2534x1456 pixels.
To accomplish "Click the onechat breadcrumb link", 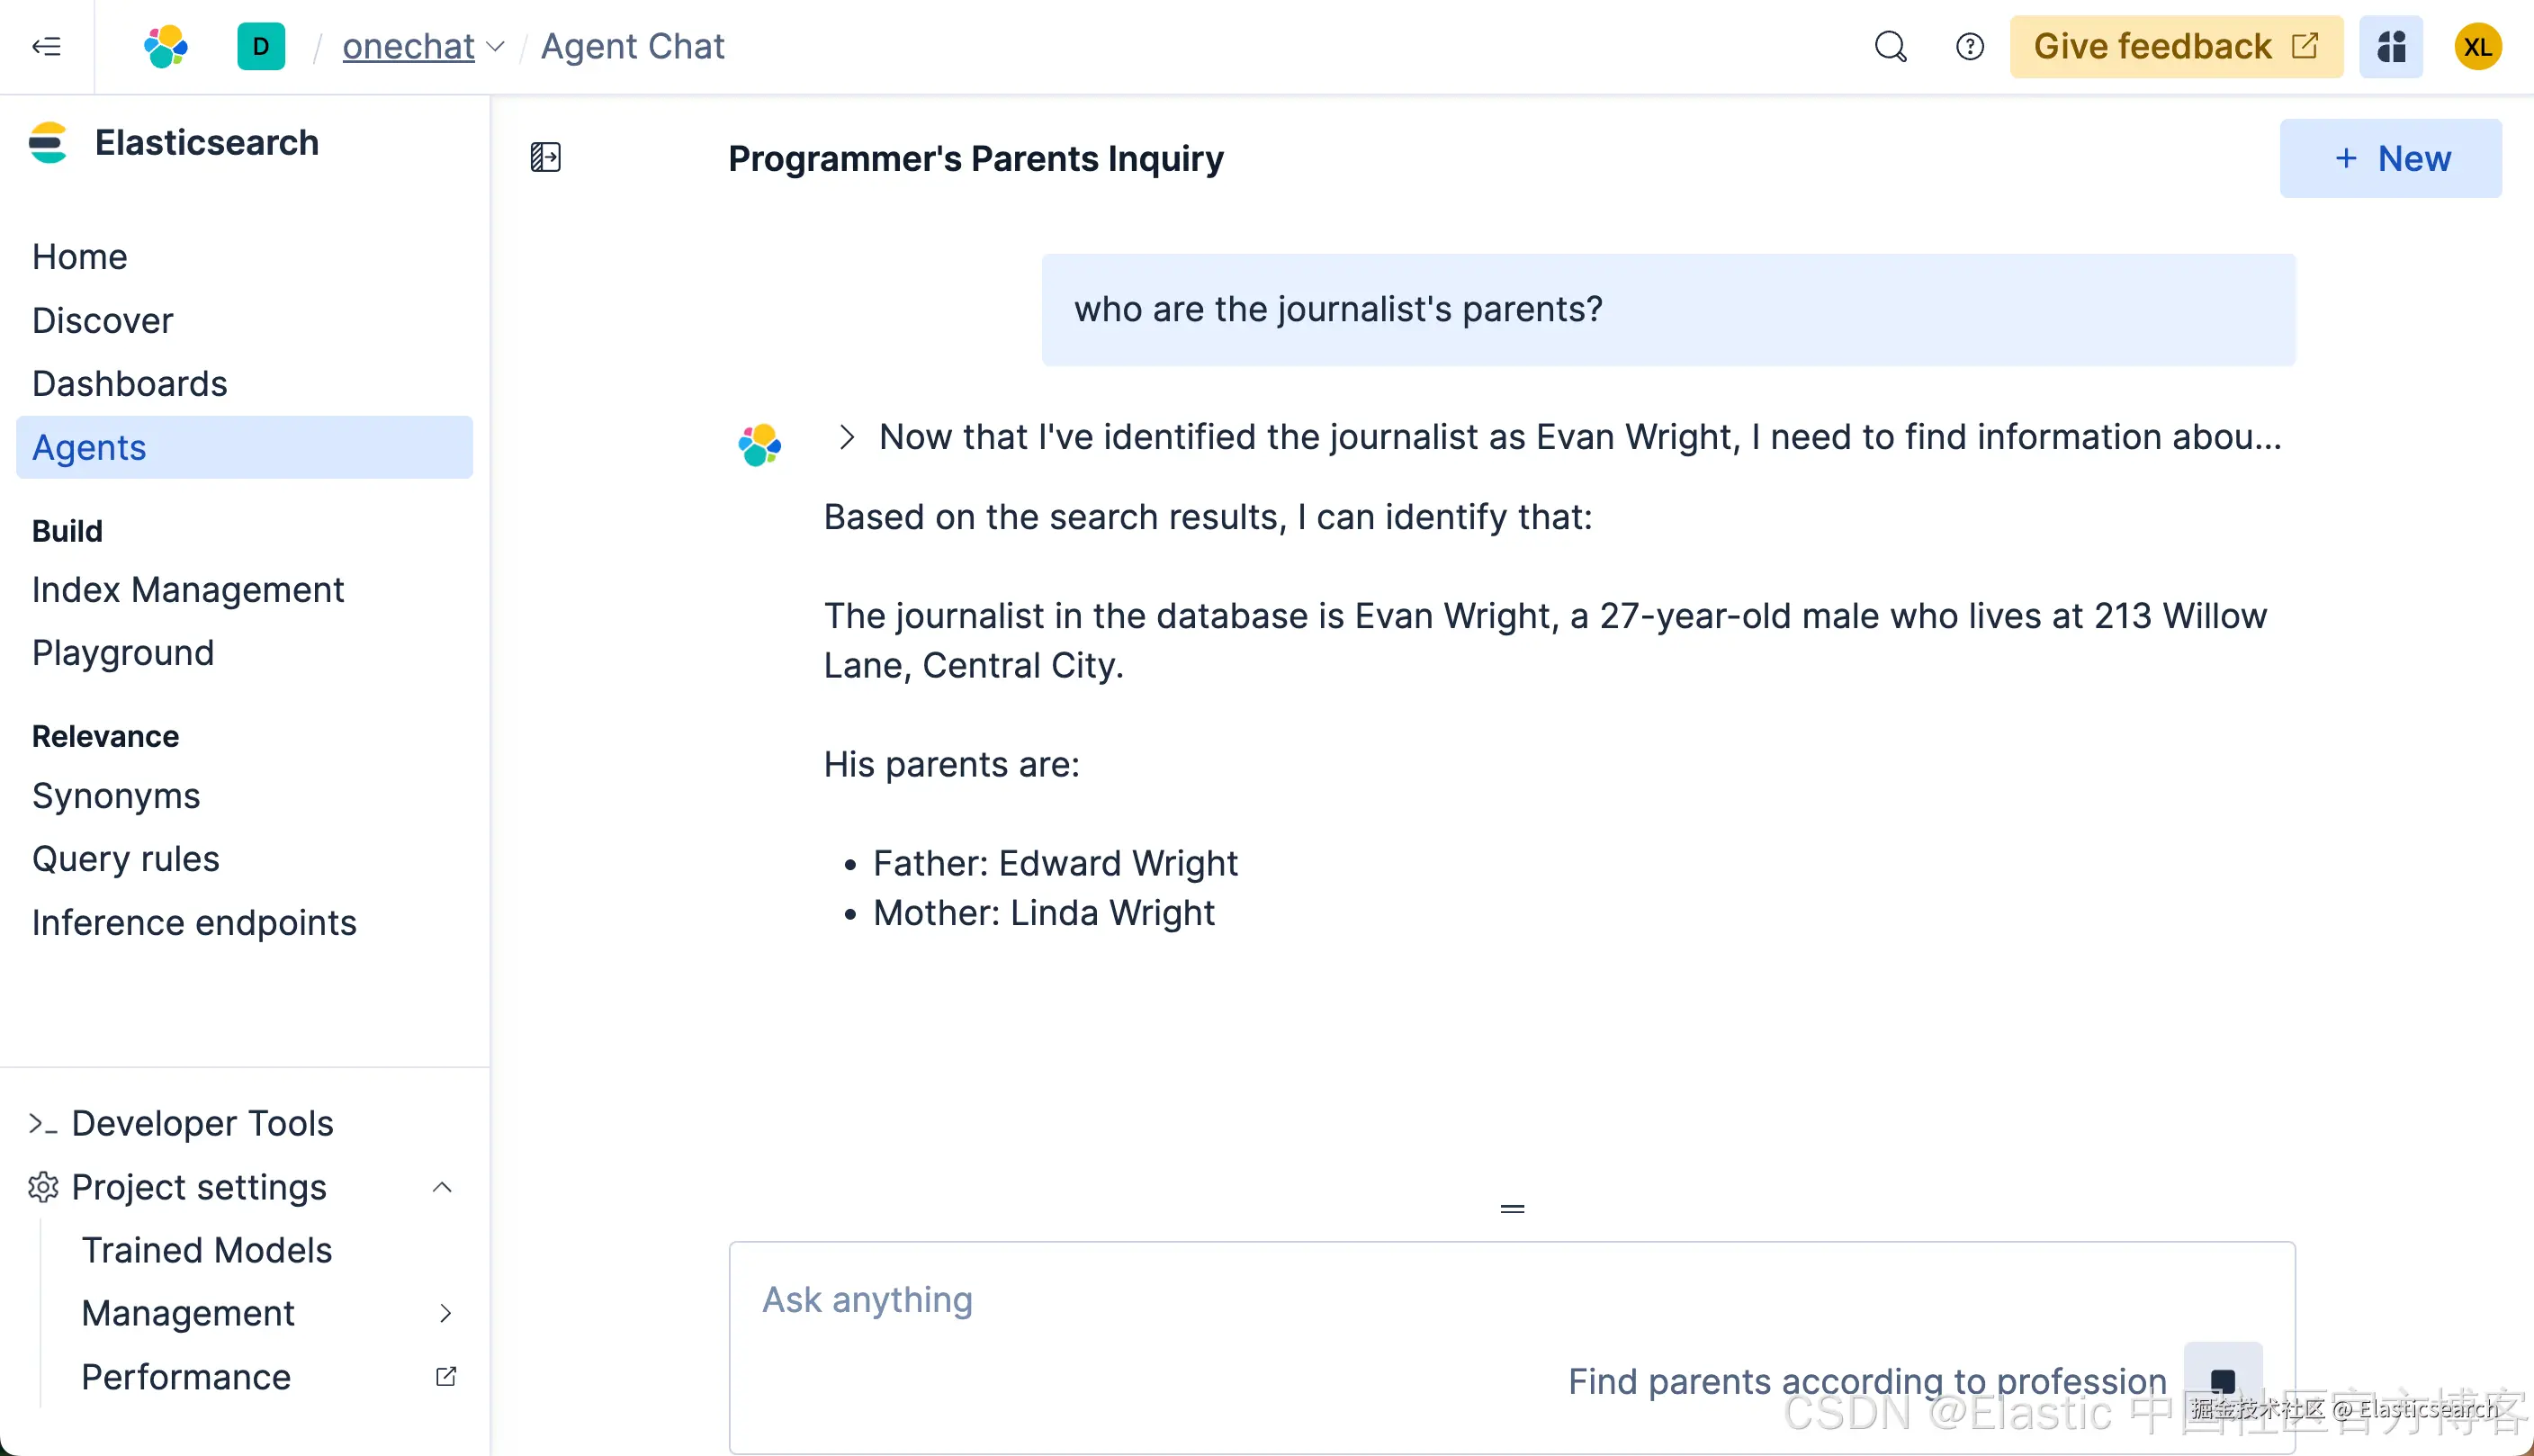I will click(408, 46).
